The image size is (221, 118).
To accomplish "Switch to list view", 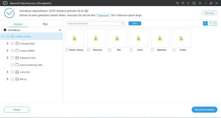I will pyautogui.click(x=210, y=23).
